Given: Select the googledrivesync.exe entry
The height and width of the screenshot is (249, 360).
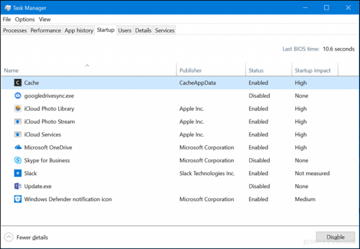Looking at the screenshot, I should 49,96.
